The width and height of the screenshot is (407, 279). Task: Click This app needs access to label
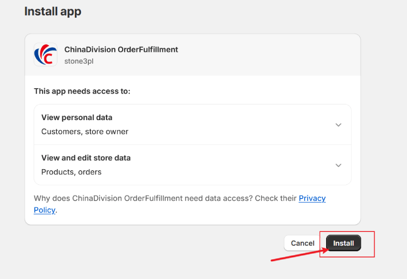82,91
